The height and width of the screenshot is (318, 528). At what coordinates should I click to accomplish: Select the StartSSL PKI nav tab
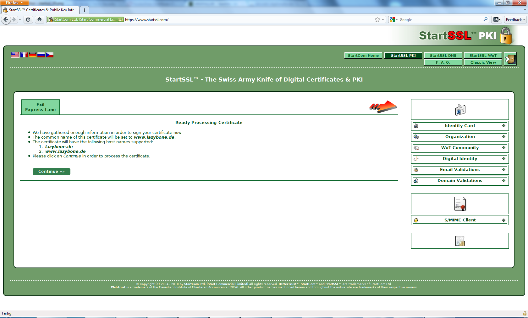click(403, 56)
